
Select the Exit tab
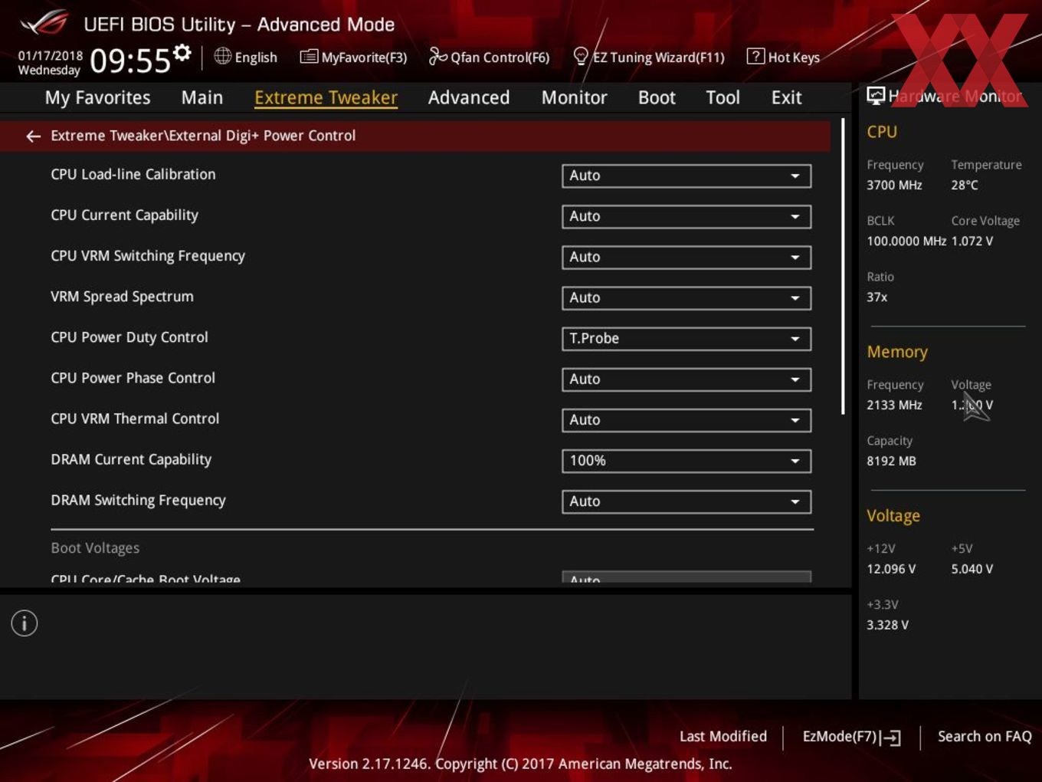pyautogui.click(x=786, y=97)
